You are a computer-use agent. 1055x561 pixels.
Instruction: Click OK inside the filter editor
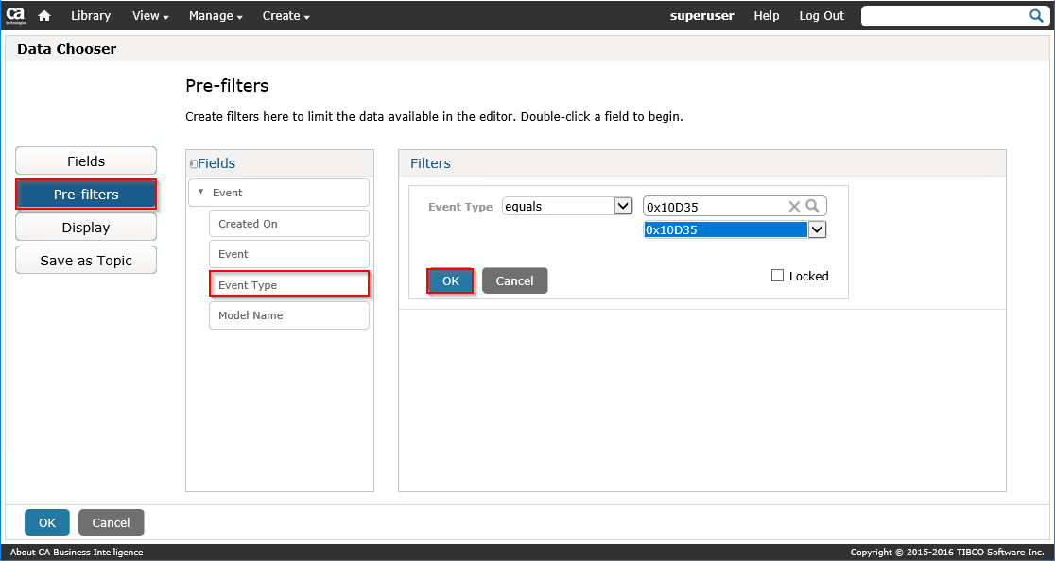[450, 280]
